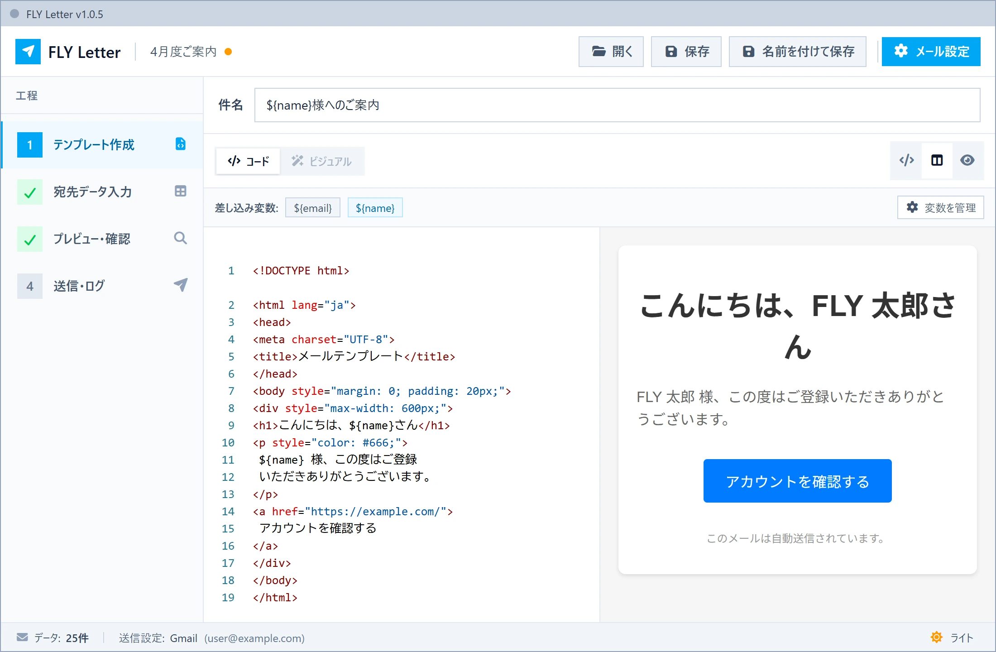Click the floppy icon on 名前を付けて保存
996x652 pixels.
click(x=749, y=52)
